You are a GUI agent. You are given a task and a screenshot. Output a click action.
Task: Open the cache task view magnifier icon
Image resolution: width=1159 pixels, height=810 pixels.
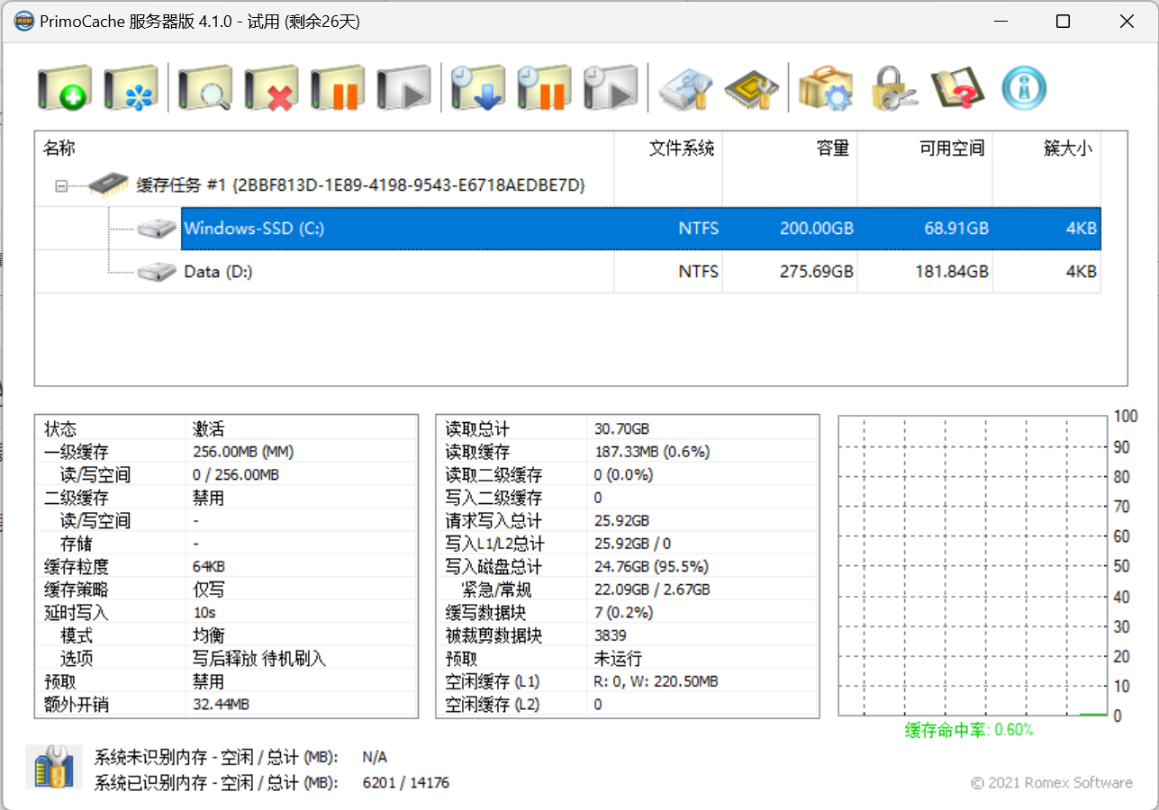205,88
